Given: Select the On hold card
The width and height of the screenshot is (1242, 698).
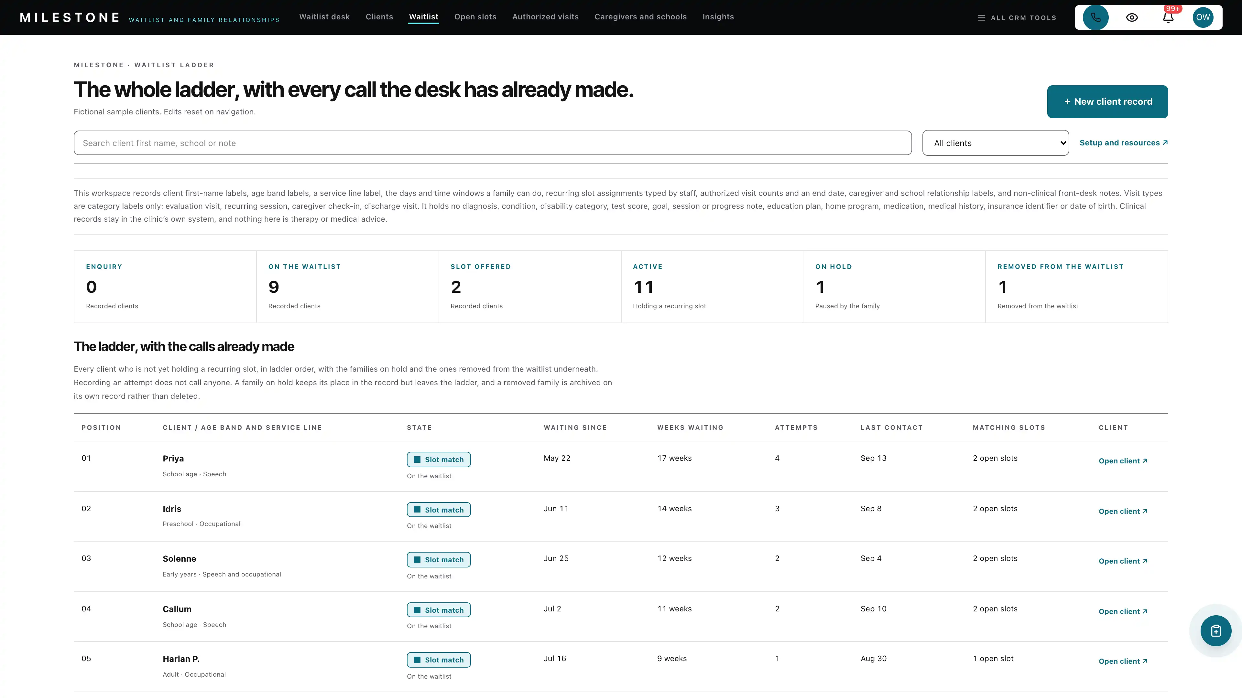Looking at the screenshot, I should pos(894,287).
